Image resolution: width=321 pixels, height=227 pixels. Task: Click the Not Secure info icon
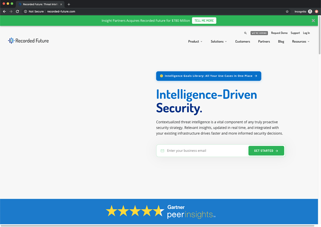[x=26, y=12]
